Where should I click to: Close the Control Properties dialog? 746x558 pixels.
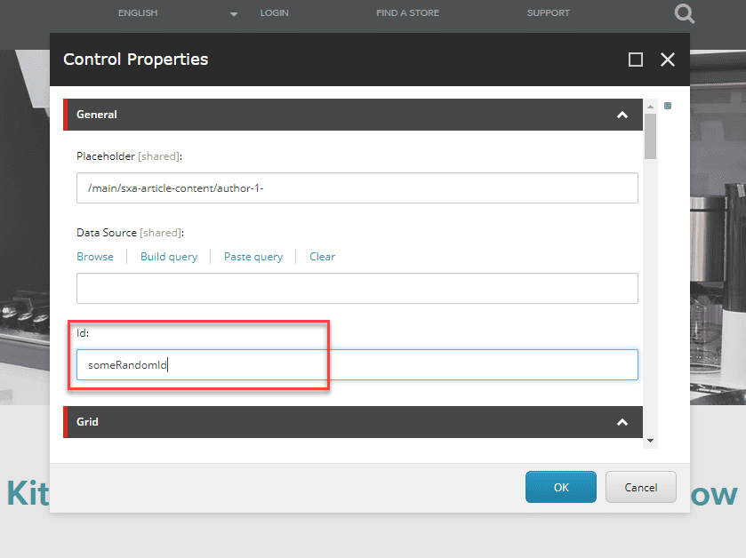tap(668, 60)
